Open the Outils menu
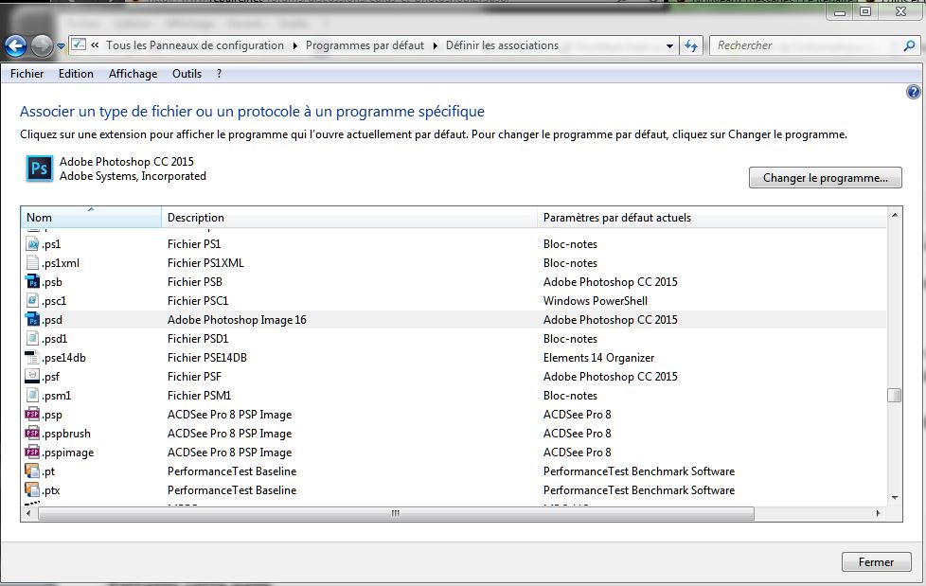This screenshot has width=926, height=586. [x=187, y=74]
